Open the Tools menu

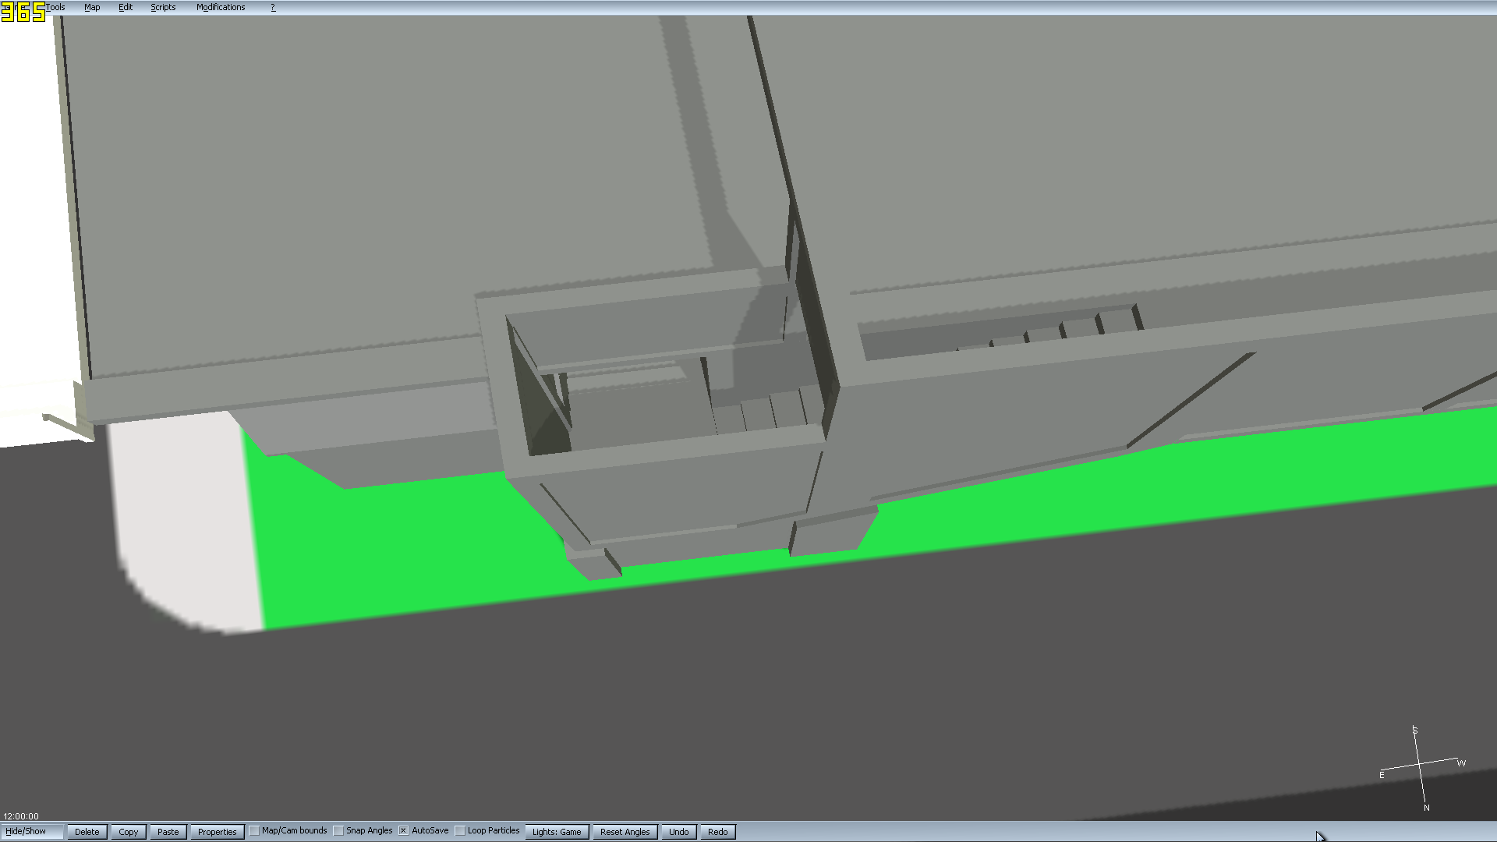(x=55, y=7)
